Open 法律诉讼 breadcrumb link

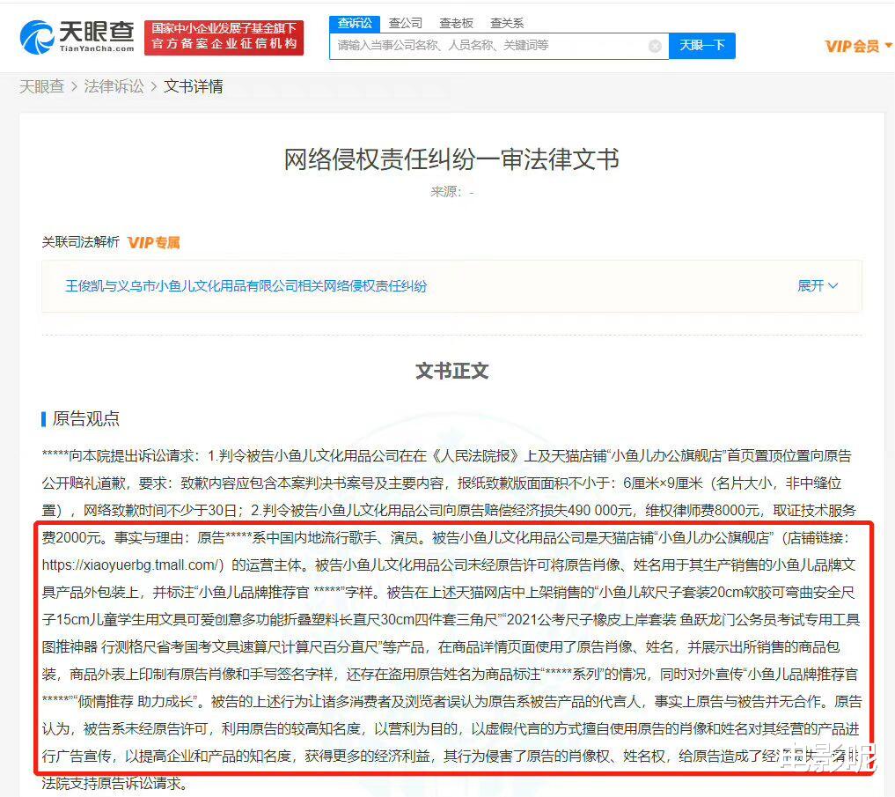[x=114, y=86]
